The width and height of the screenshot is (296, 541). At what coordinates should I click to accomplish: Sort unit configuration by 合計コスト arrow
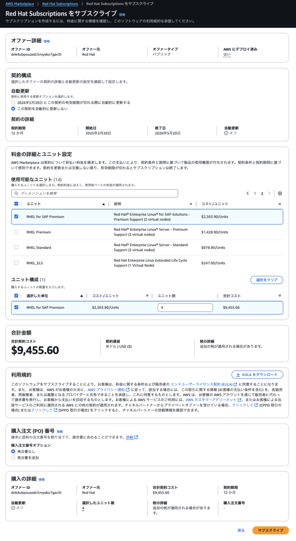[279, 296]
